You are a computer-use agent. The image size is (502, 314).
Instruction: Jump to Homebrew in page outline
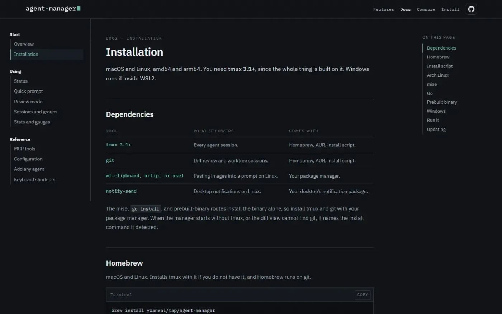click(438, 57)
